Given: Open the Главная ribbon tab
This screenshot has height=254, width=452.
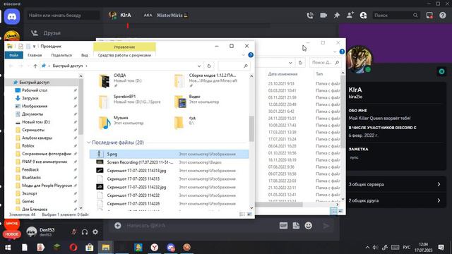Looking at the screenshot, I should click(x=35, y=55).
